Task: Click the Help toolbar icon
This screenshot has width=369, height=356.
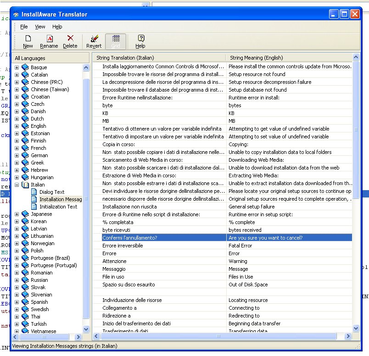Action: point(140,42)
